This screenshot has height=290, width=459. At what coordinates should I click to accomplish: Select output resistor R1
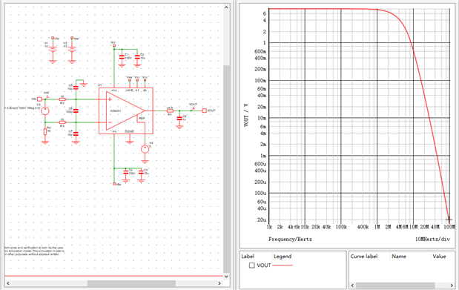[170, 111]
